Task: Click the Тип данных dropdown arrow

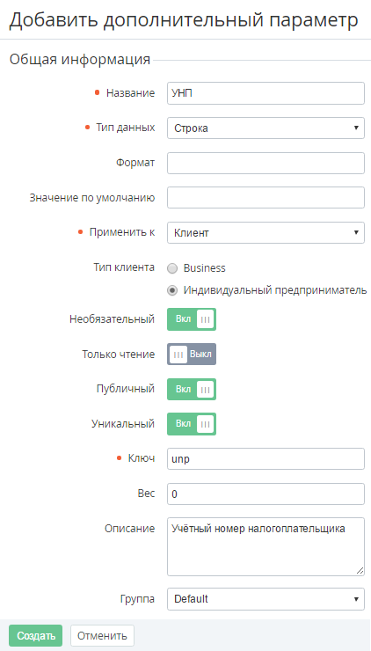Action: [356, 128]
